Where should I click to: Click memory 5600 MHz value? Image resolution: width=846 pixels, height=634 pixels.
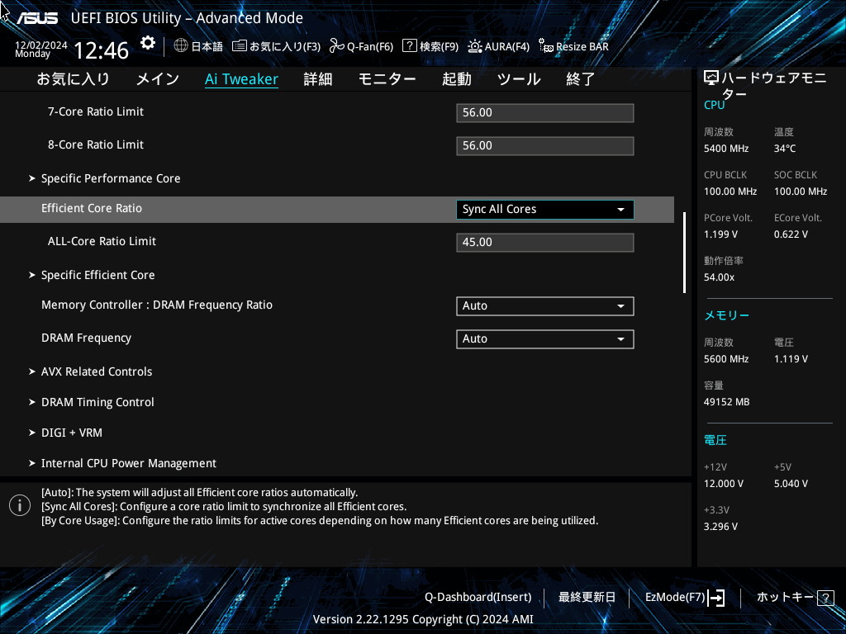725,358
